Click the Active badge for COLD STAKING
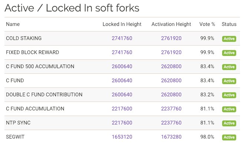The height and width of the screenshot is (146, 244). 229,39
